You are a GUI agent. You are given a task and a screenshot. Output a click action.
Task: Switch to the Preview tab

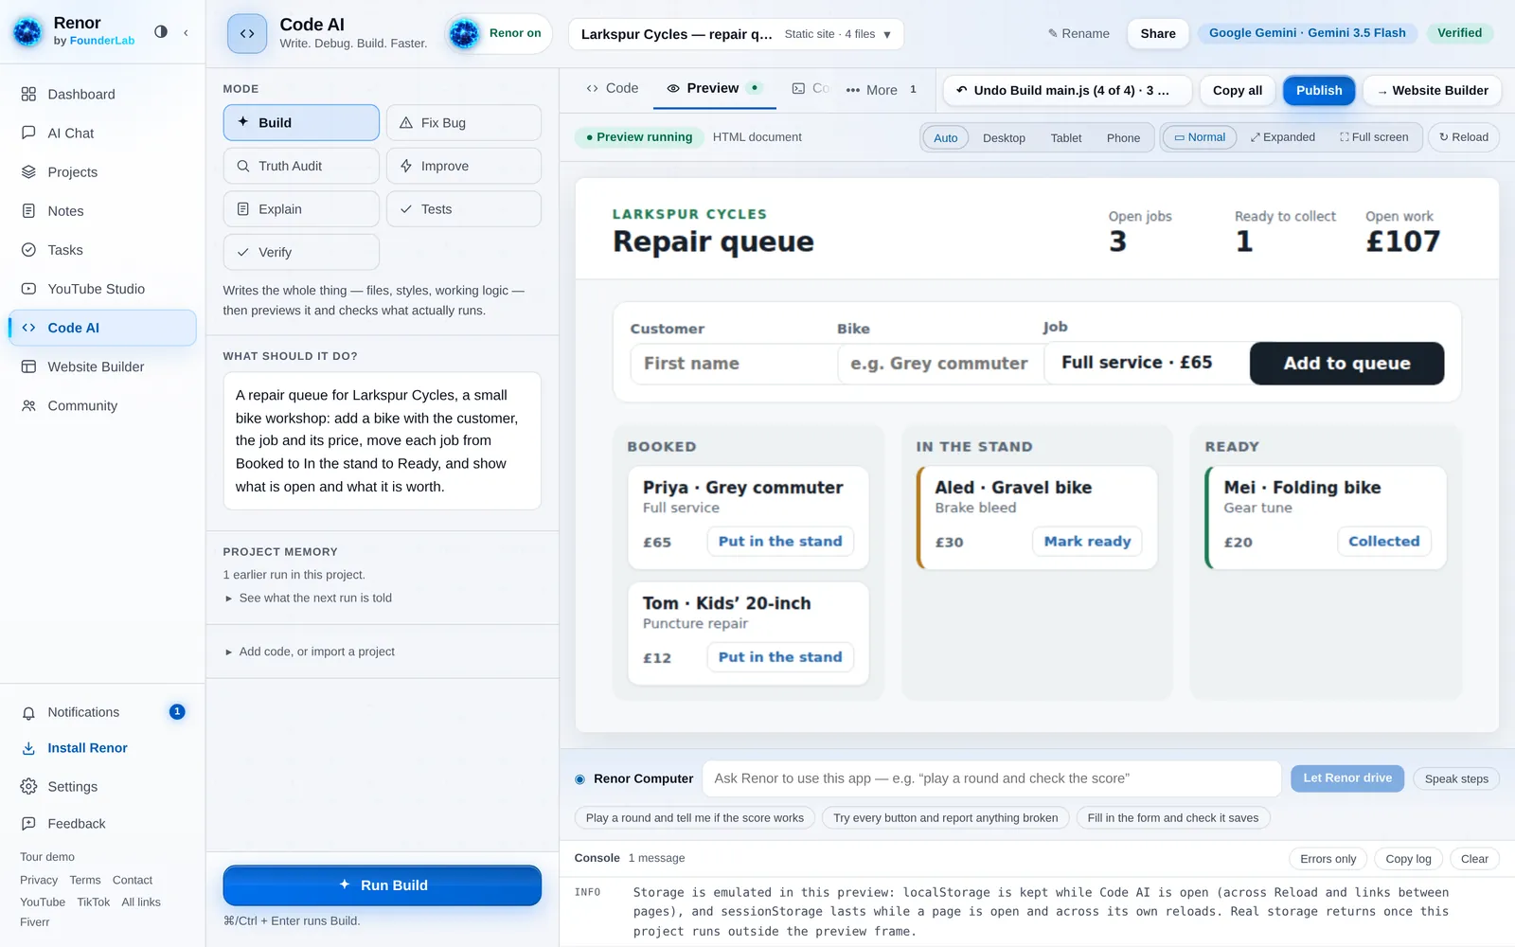coord(715,88)
